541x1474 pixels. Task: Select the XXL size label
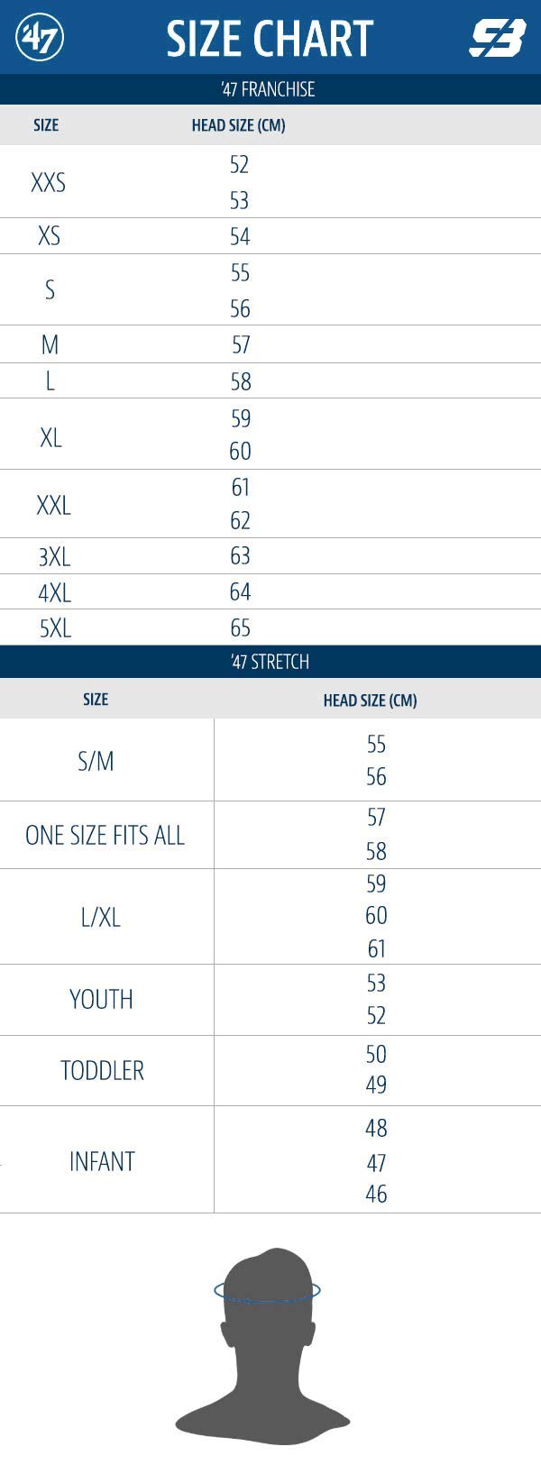click(x=53, y=505)
